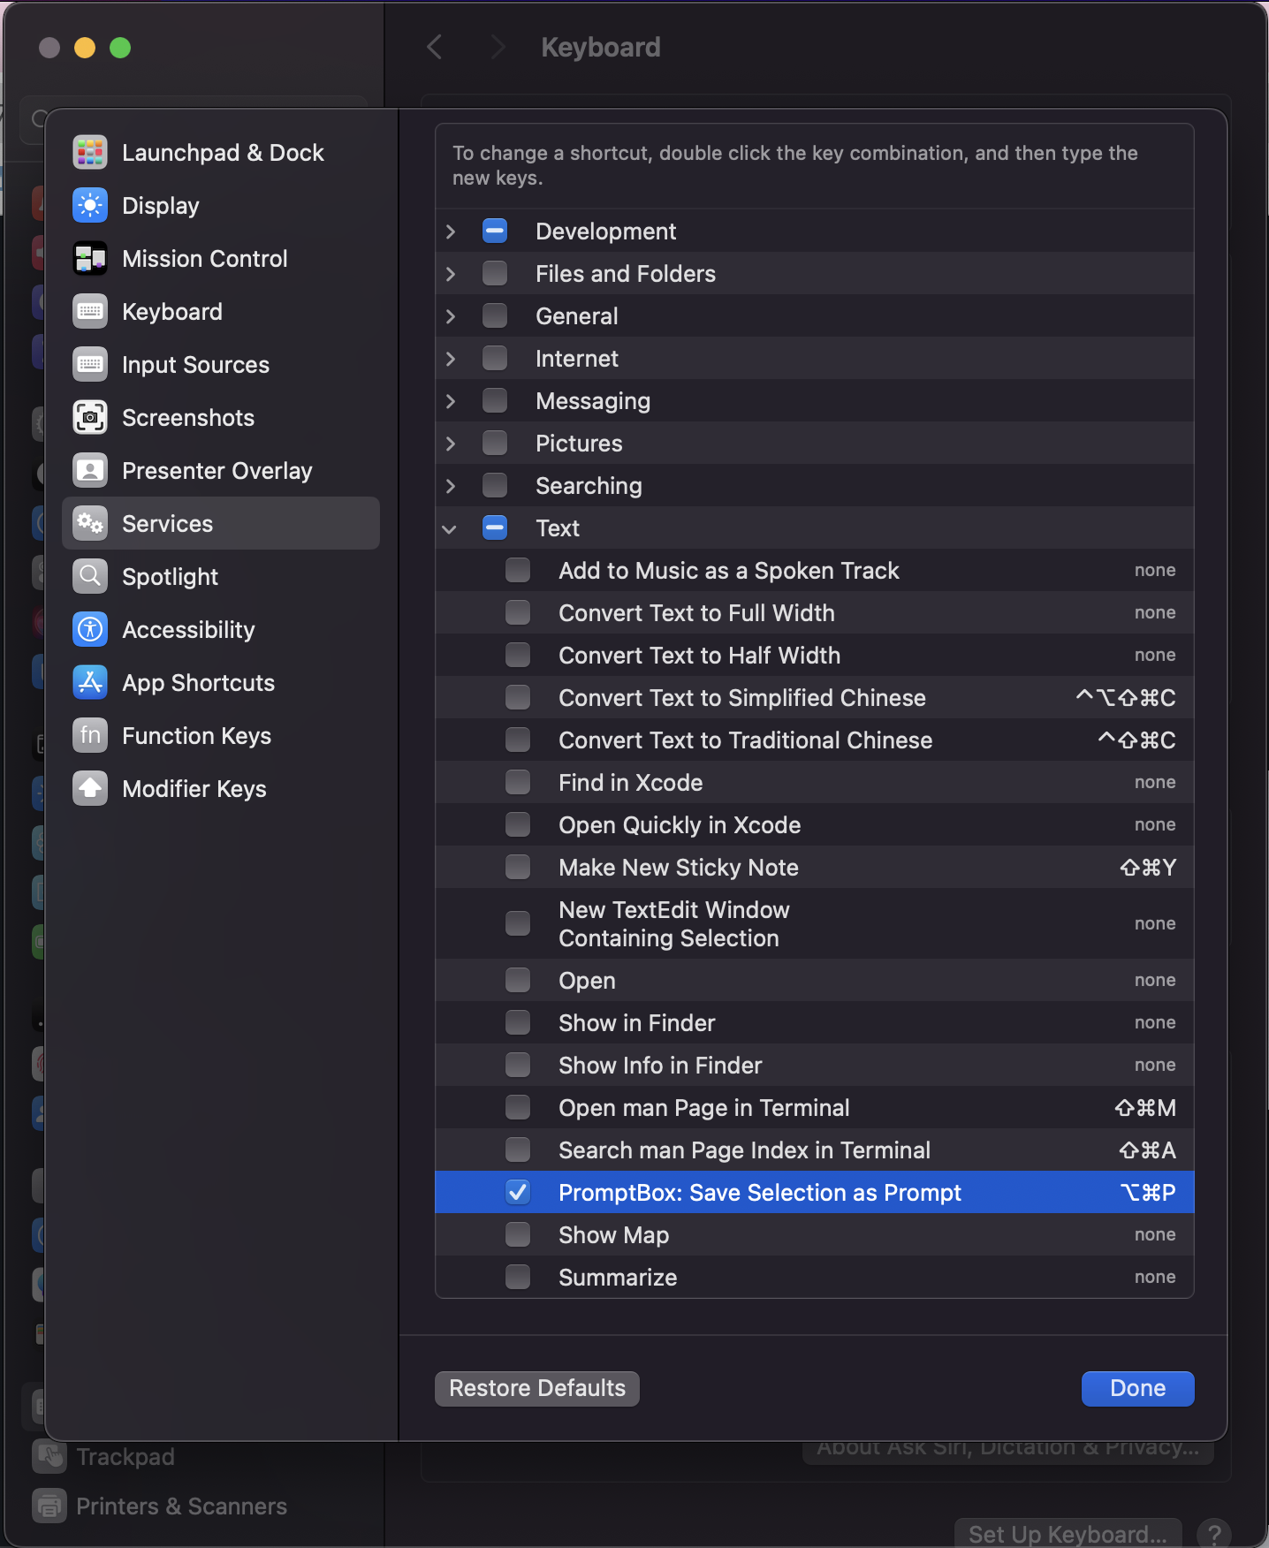Click the Function Keys fn icon
Viewport: 1269px width, 1548px height.
point(90,735)
